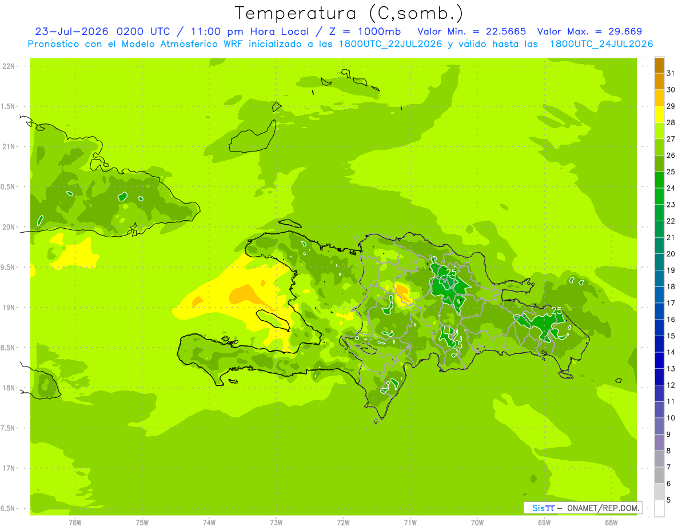
Task: Click the legend label "21"
Action: [x=671, y=237]
